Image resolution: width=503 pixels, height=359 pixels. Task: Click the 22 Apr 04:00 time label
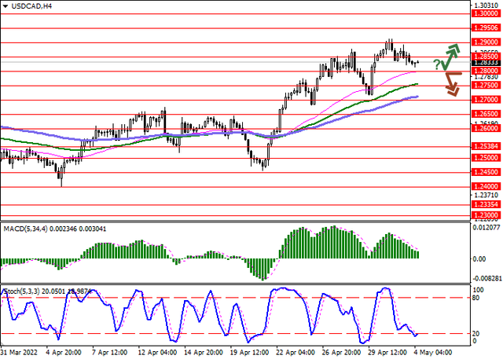[296, 353]
